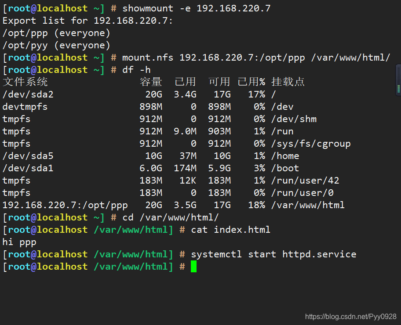Click the 192.168.220.7:/opt/ppp filesystem entry
Viewport: 401px width, 325px height.
click(65, 206)
